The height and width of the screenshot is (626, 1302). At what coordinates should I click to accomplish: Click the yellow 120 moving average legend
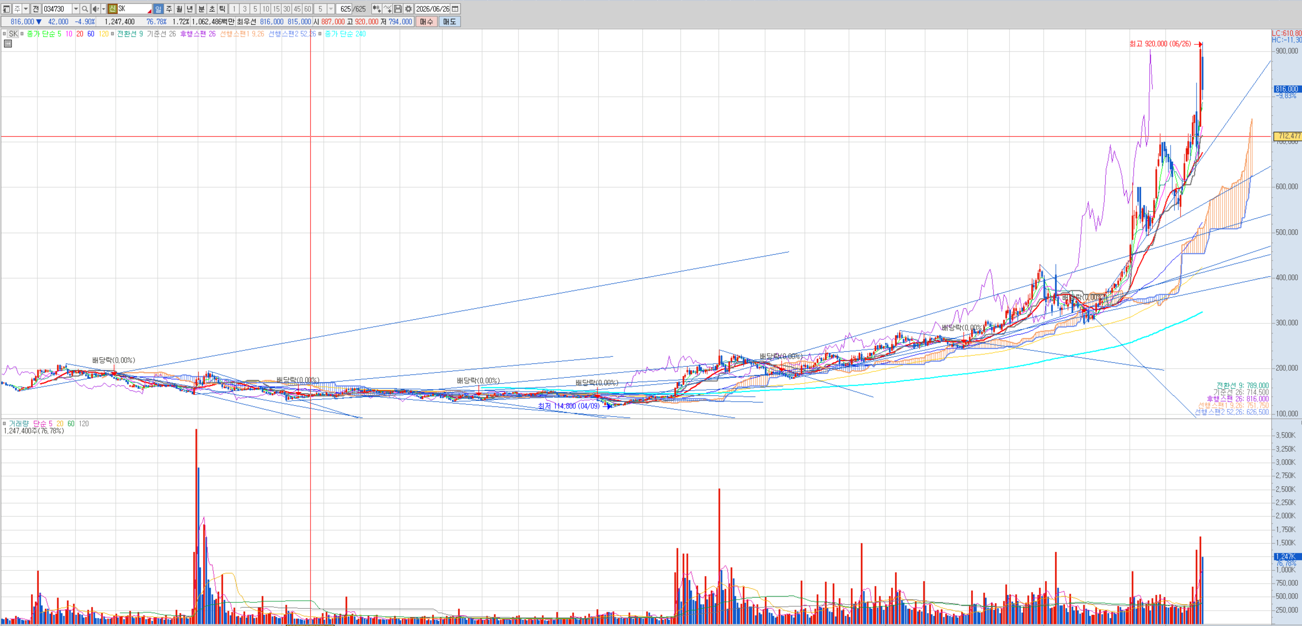[104, 34]
